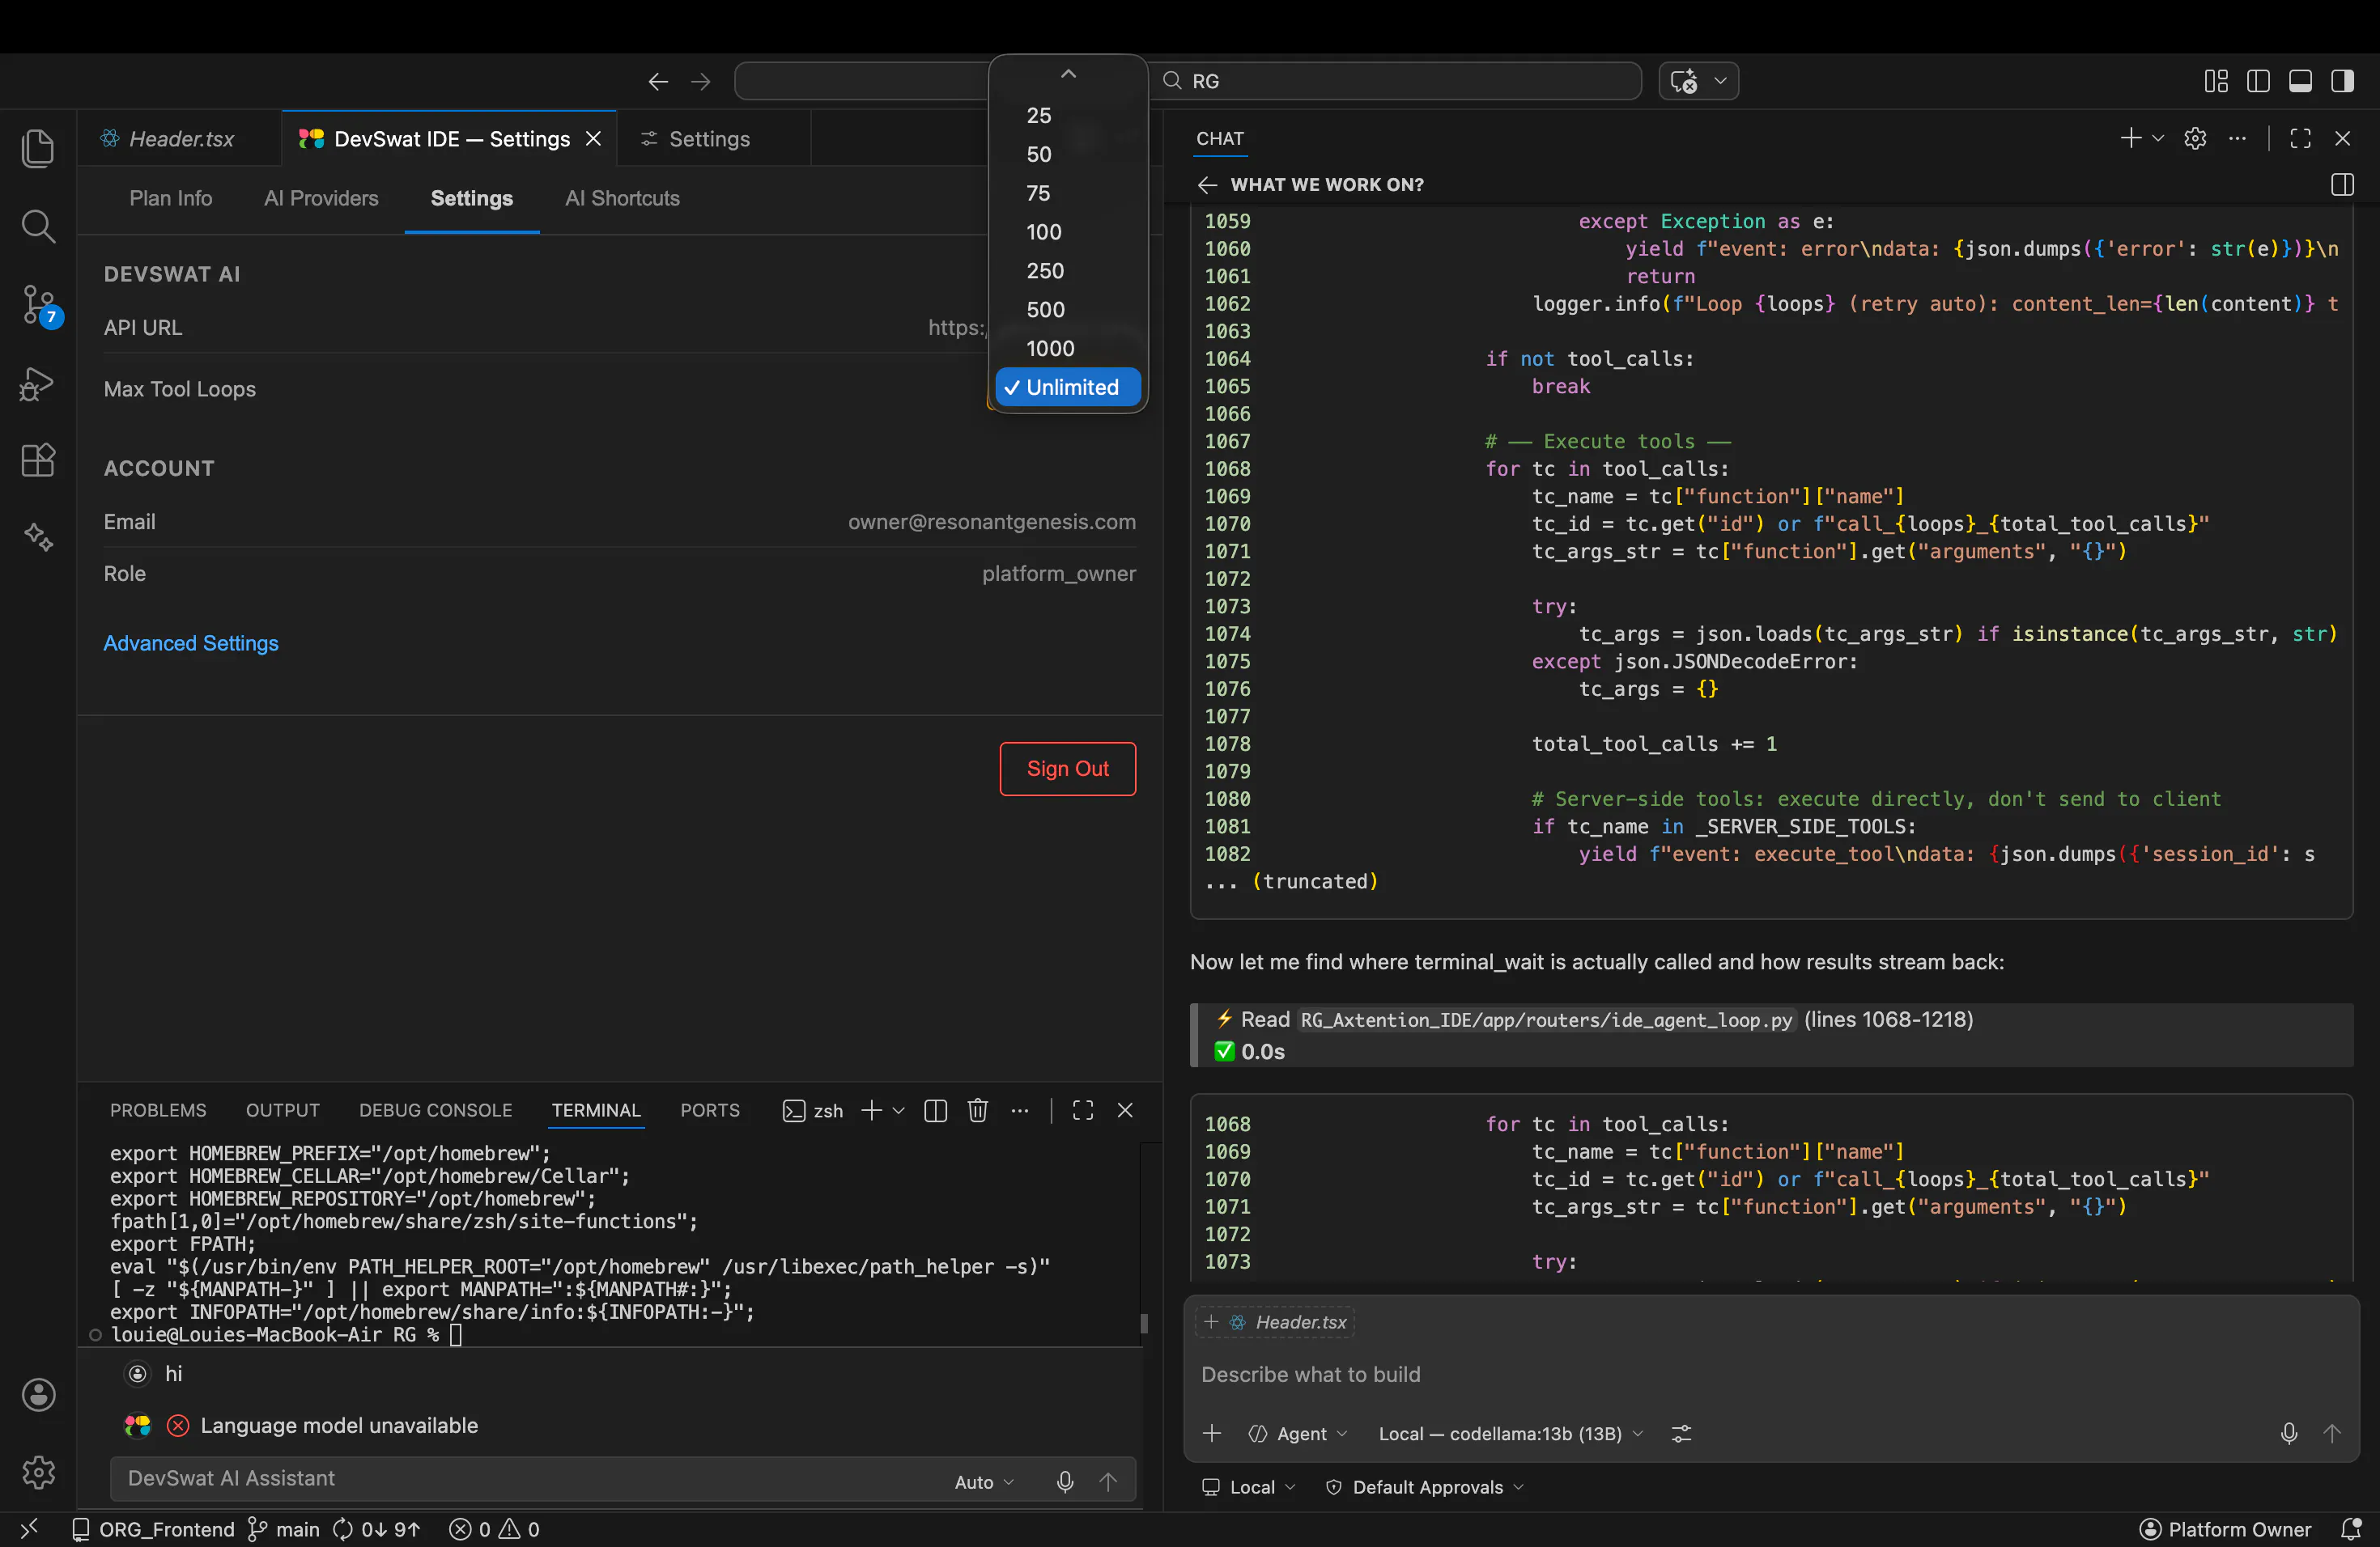Start voice input in chat box

[x=2288, y=1433]
